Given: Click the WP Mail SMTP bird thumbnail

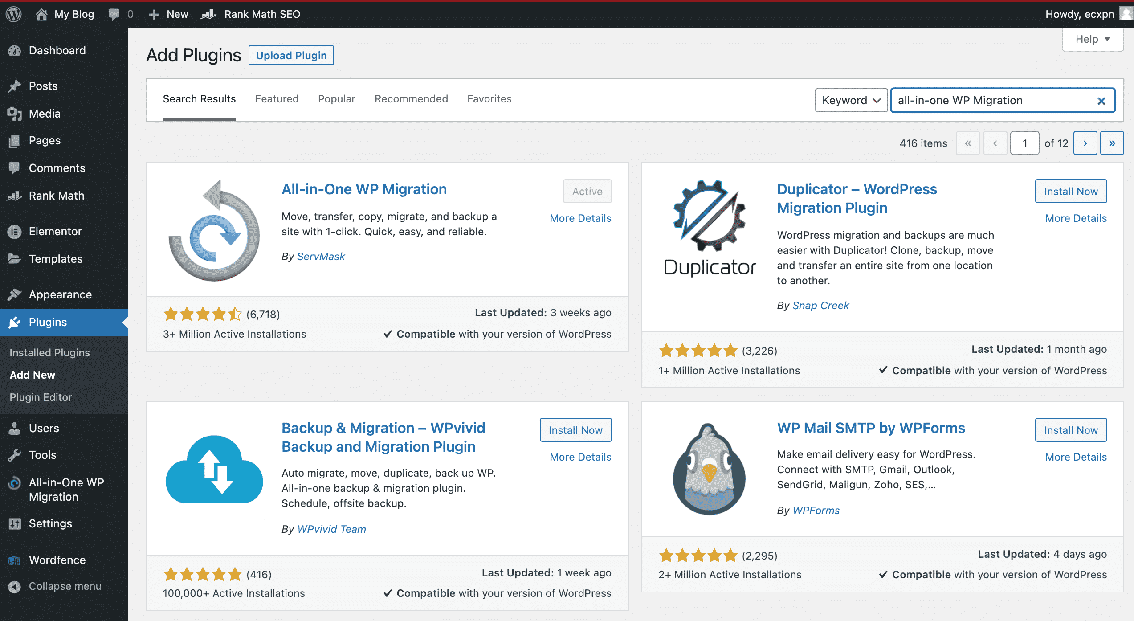Looking at the screenshot, I should [709, 469].
